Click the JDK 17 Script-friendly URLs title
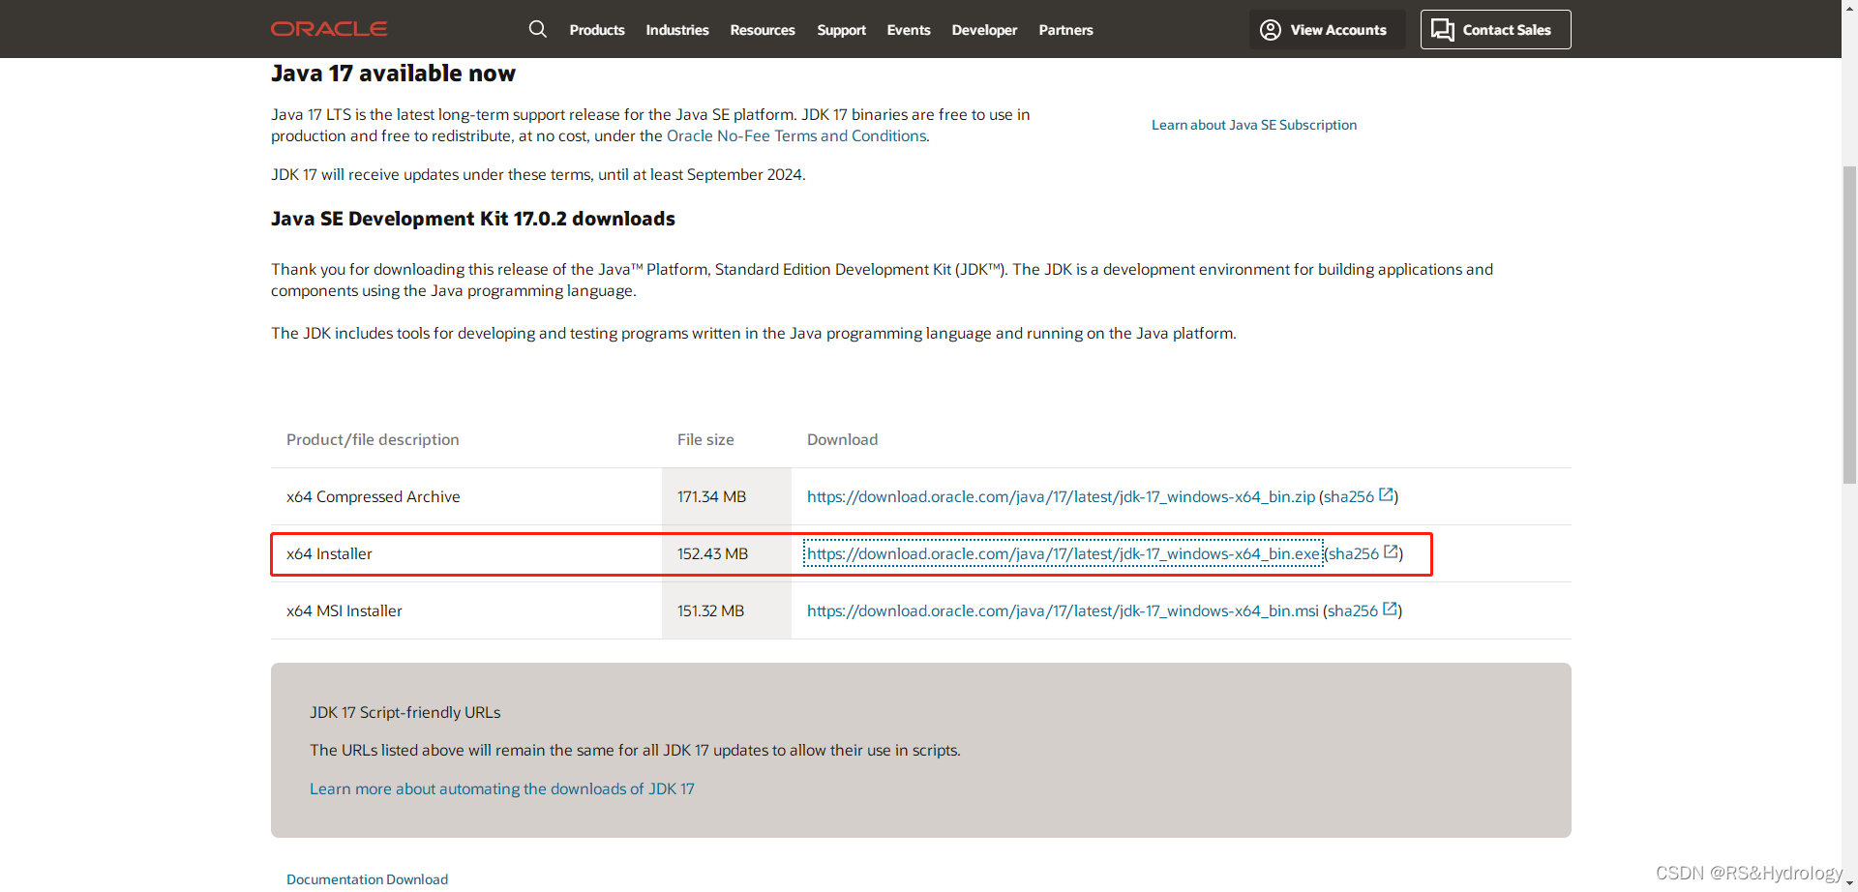Image resolution: width=1858 pixels, height=892 pixels. click(405, 712)
